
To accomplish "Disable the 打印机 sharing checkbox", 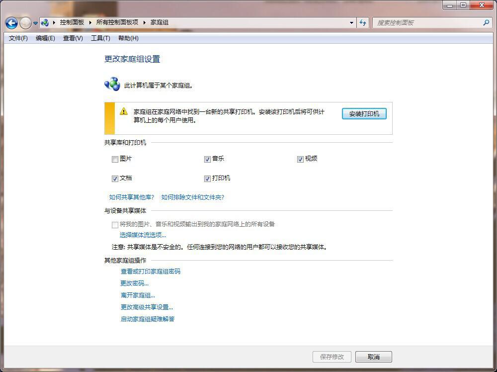I will 207,179.
